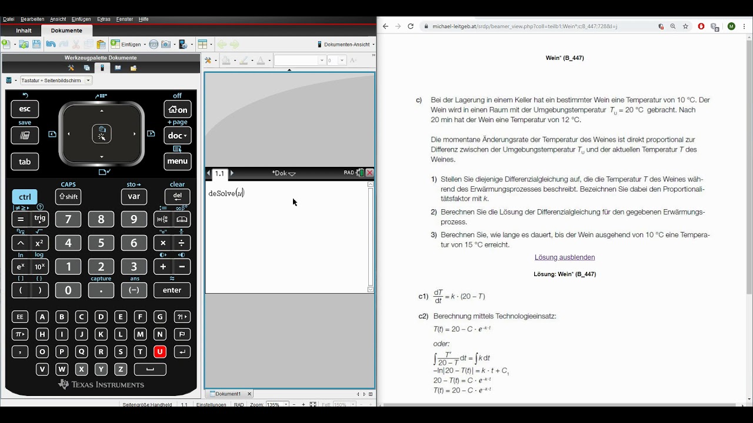Click the Lösung ausblenden link

pos(565,257)
